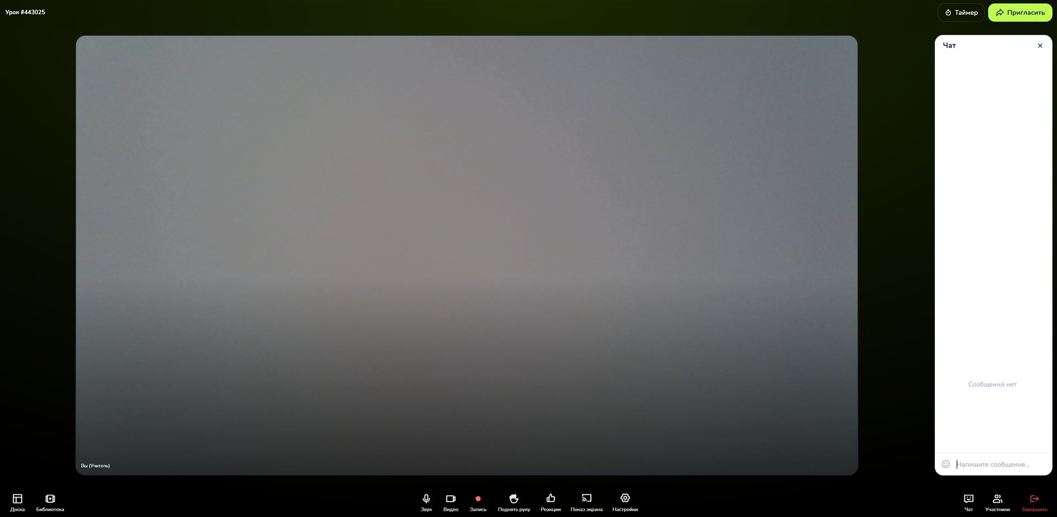This screenshot has width=1057, height=517.
Task: Select the teacher's video tile
Action: [x=467, y=255]
